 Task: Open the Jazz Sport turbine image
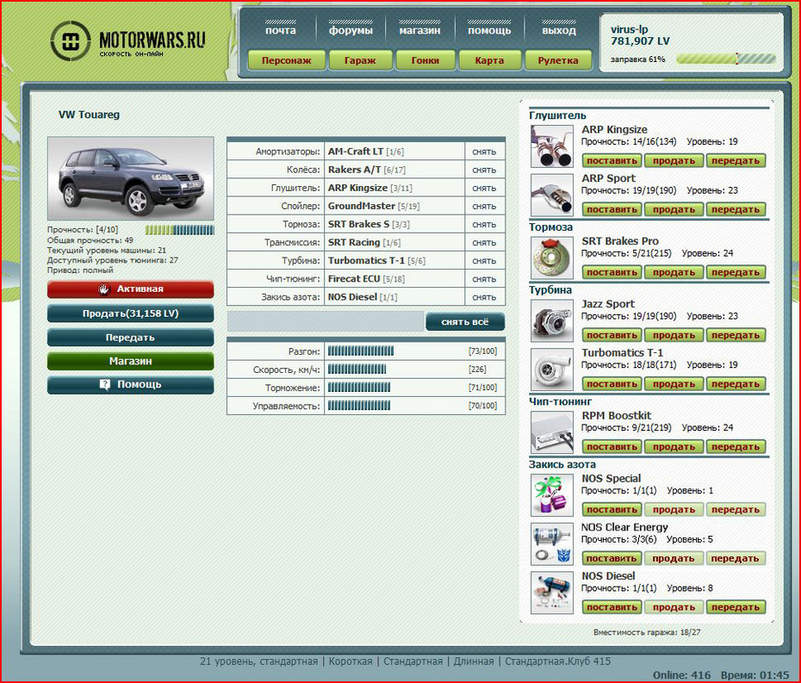(x=552, y=320)
